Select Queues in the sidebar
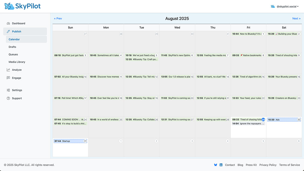This screenshot has height=171, width=304. pyautogui.click(x=13, y=54)
